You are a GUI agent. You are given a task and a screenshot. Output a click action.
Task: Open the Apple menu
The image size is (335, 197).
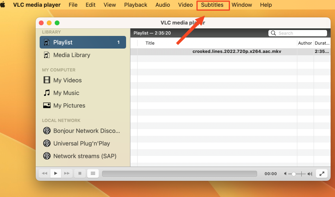pos(2,4)
